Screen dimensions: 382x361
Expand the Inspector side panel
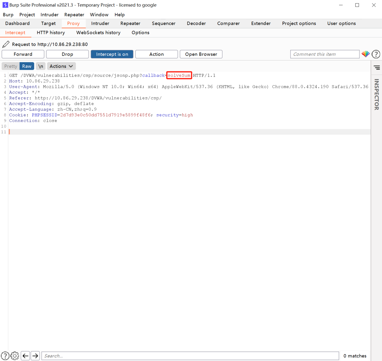point(376,94)
